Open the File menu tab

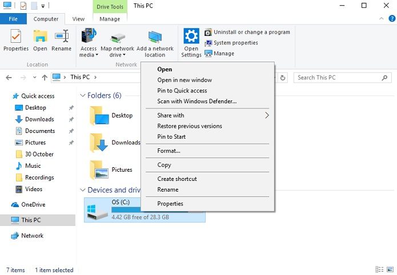click(13, 19)
